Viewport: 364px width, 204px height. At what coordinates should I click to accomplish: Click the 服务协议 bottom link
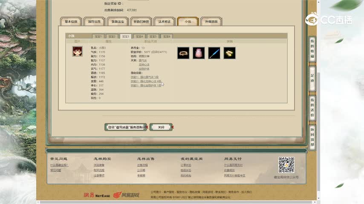(182, 192)
